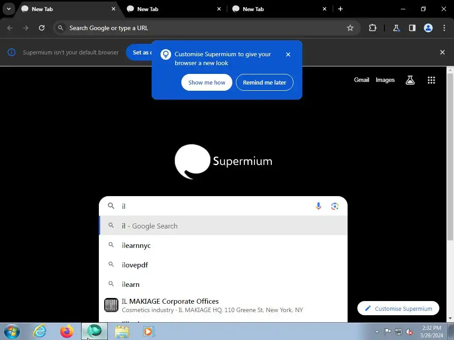The width and height of the screenshot is (454, 340).
Task: Toggle the side panel icon
Action: pos(412,28)
